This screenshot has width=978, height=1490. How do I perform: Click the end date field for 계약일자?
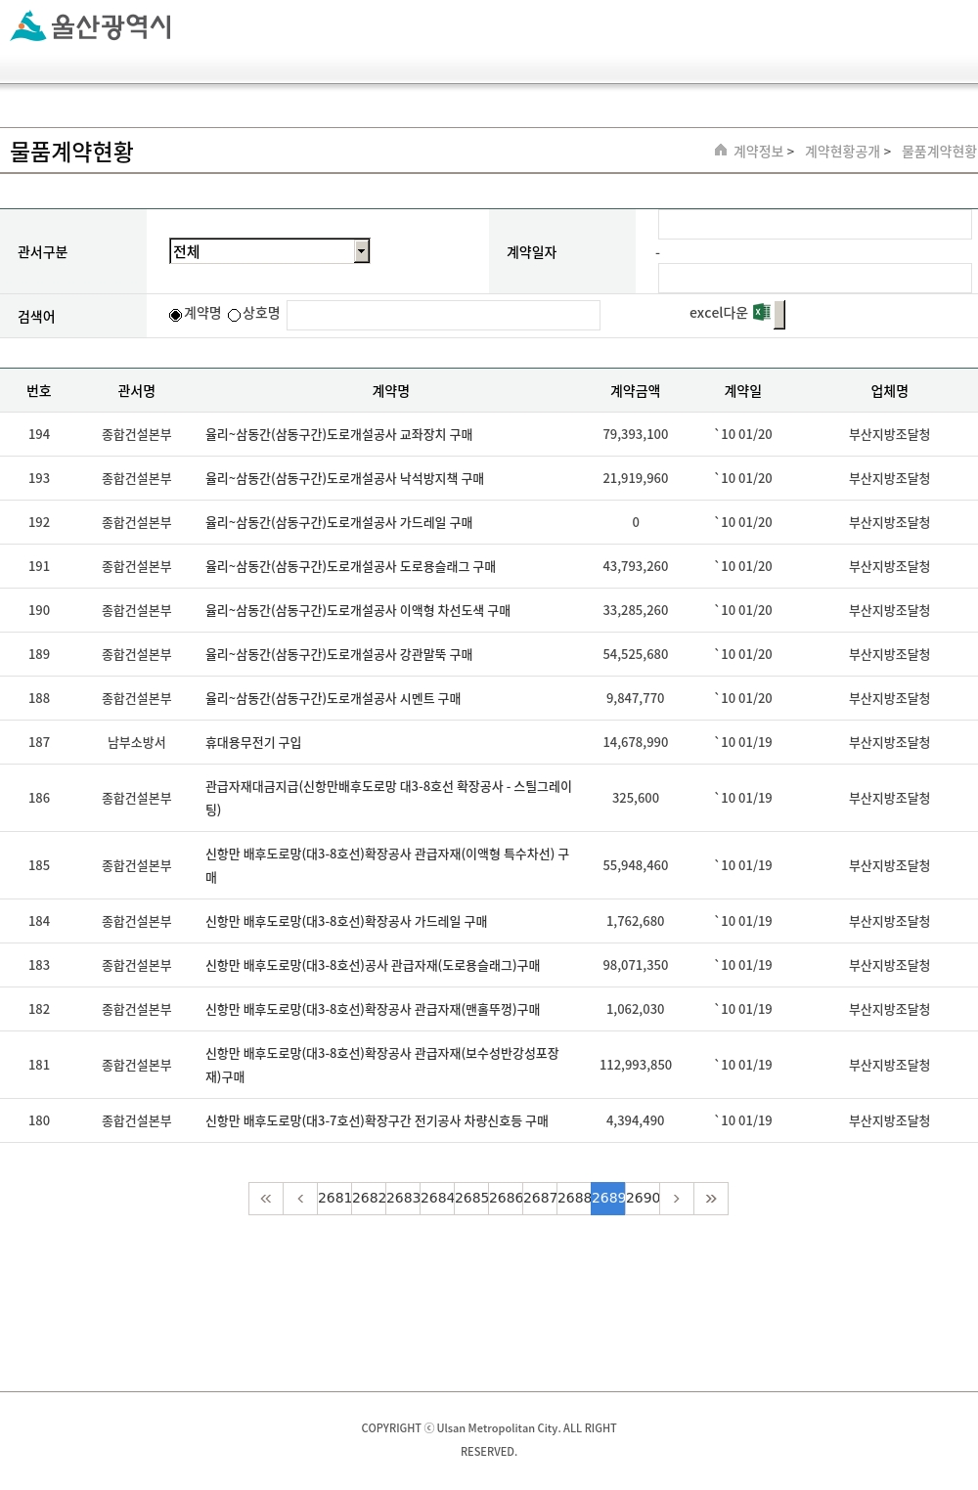pos(814,279)
